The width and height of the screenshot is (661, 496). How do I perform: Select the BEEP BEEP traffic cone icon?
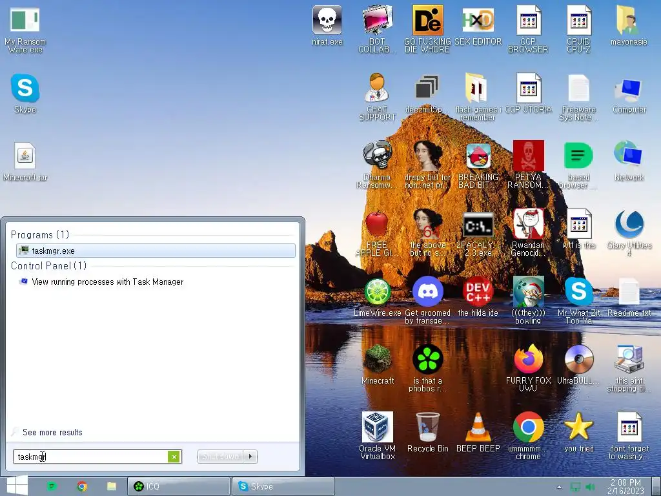point(478,433)
